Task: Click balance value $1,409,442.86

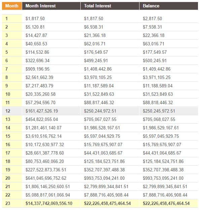Action: pos(156,69)
